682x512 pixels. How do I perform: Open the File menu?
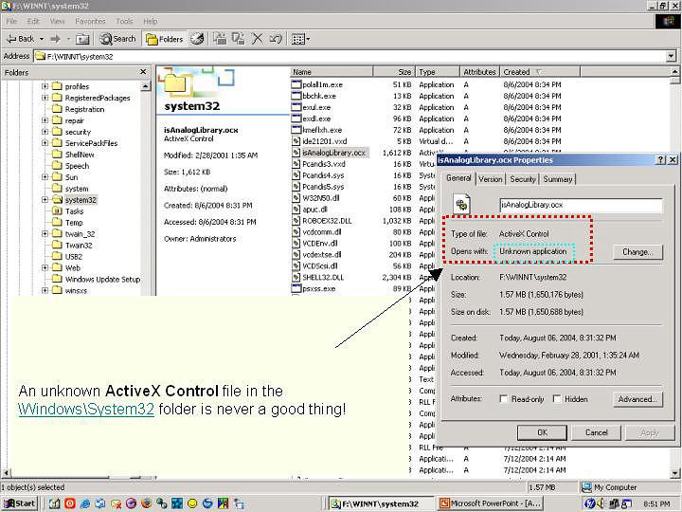(11, 21)
